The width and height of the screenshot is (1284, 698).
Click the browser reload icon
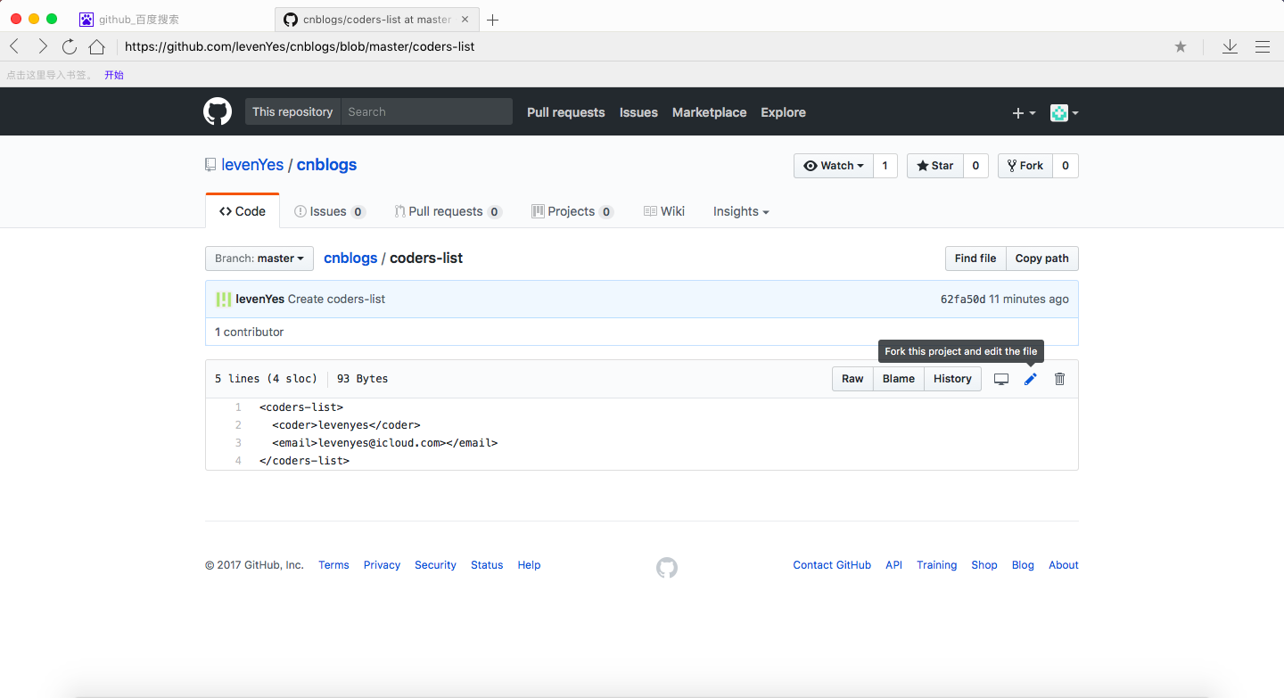70,46
